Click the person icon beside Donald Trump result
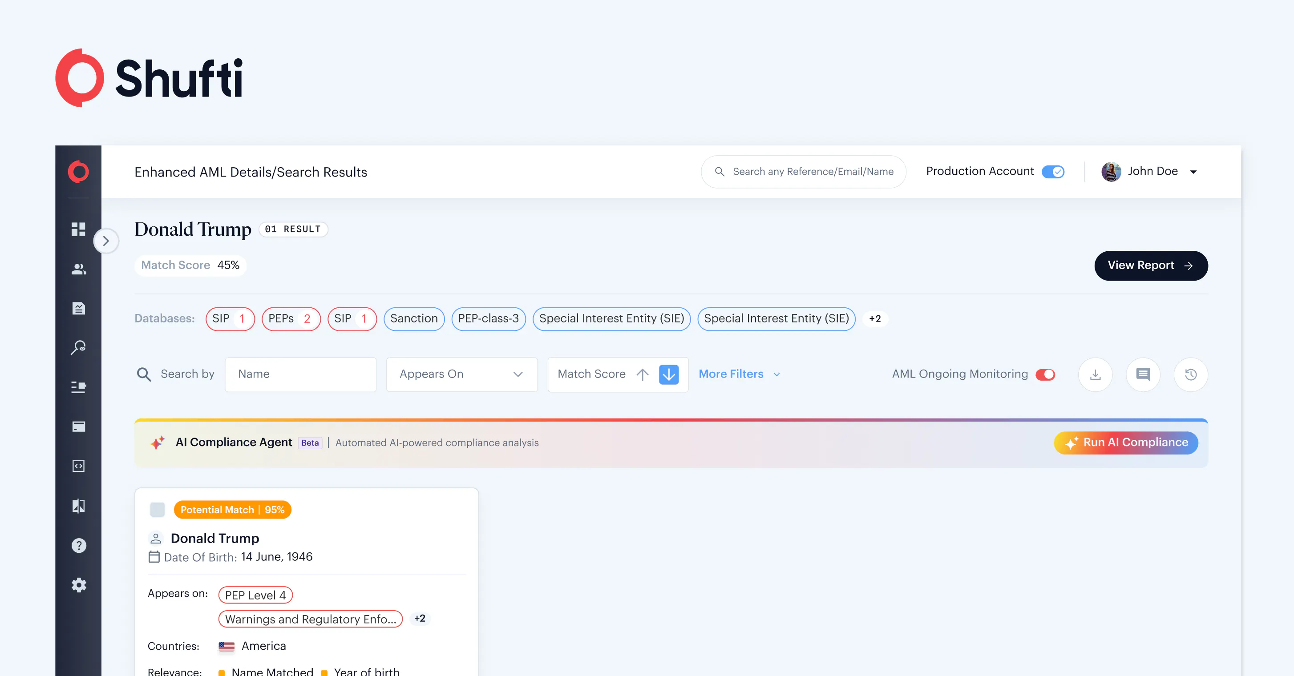The width and height of the screenshot is (1294, 676). 156,539
